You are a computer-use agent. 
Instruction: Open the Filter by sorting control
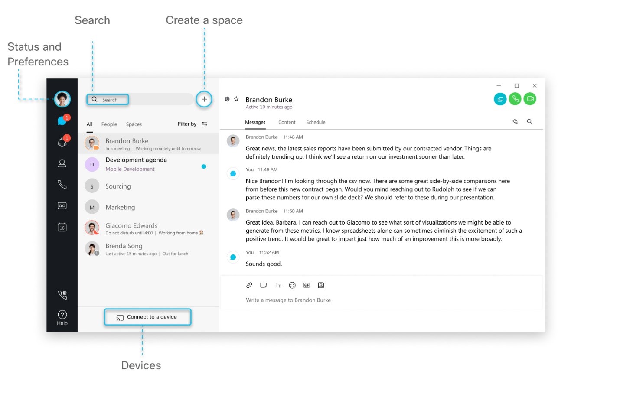pyautogui.click(x=192, y=124)
